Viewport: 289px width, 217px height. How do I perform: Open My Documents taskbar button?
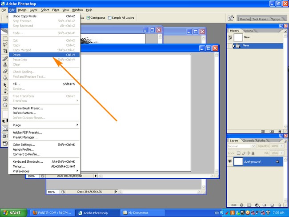tap(142, 213)
